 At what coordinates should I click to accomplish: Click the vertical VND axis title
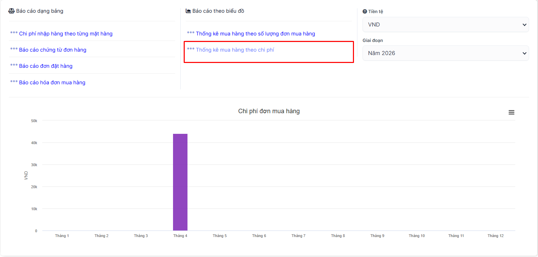click(26, 175)
